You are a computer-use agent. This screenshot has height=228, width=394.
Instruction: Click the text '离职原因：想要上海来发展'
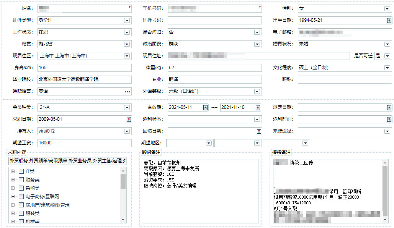pyautogui.click(x=171, y=169)
